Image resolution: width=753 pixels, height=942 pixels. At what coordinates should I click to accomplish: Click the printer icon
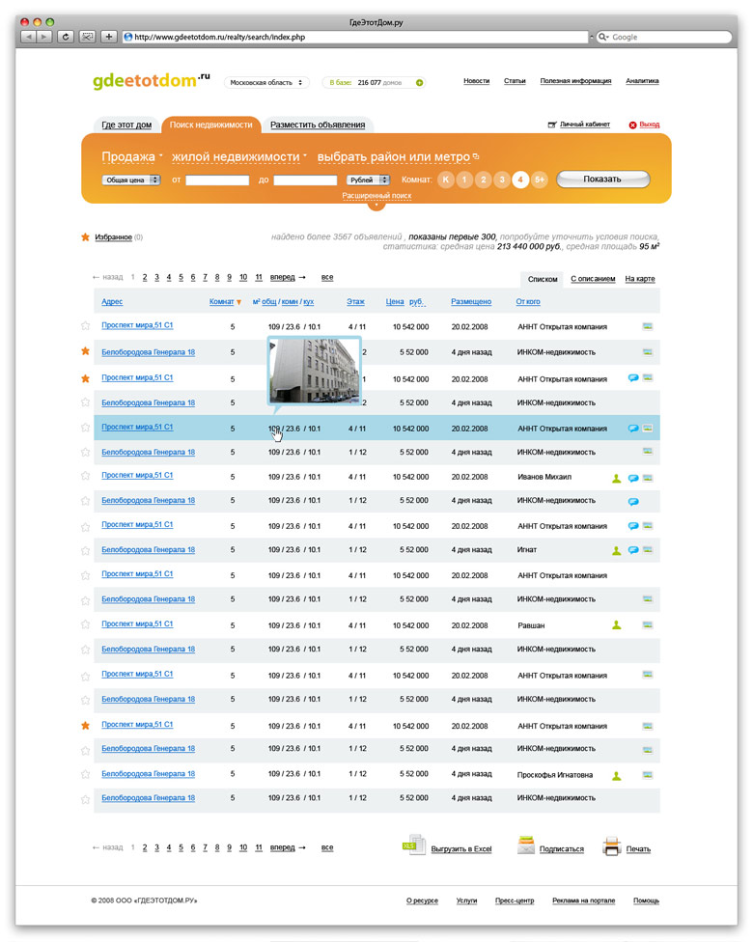(612, 846)
